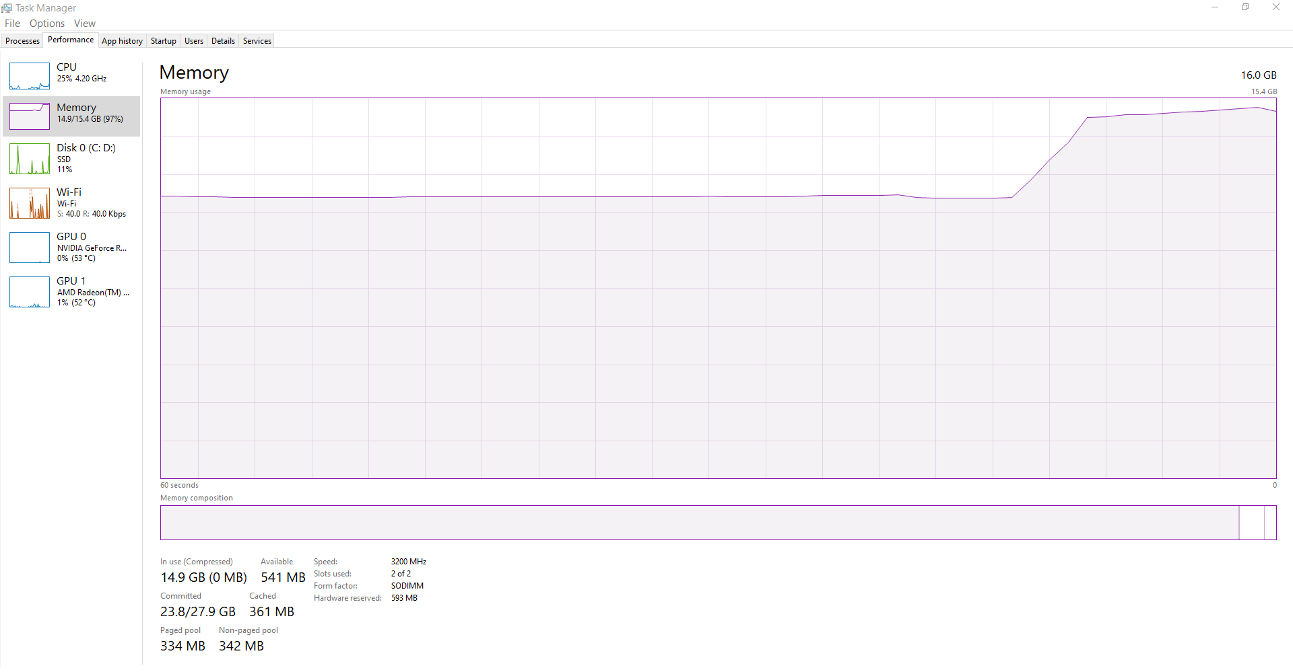Switch to the Users tab

point(193,40)
